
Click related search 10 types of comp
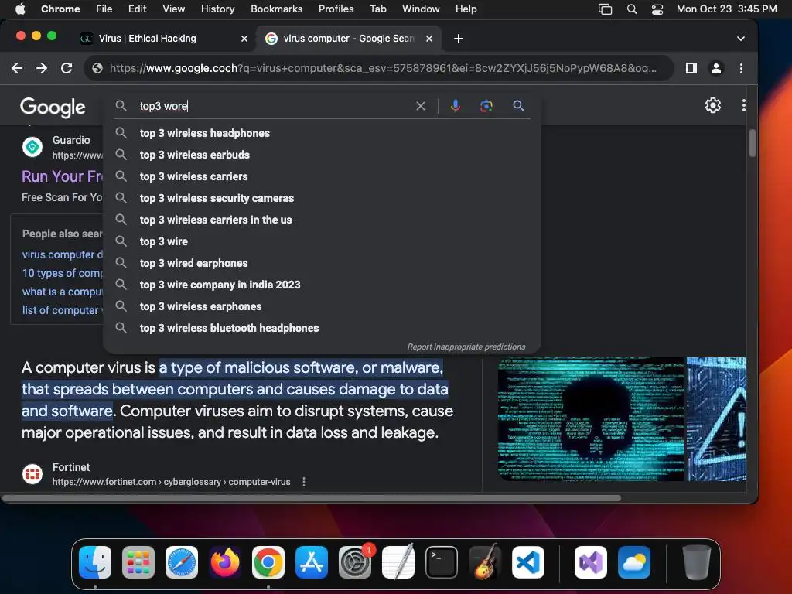[x=62, y=273]
